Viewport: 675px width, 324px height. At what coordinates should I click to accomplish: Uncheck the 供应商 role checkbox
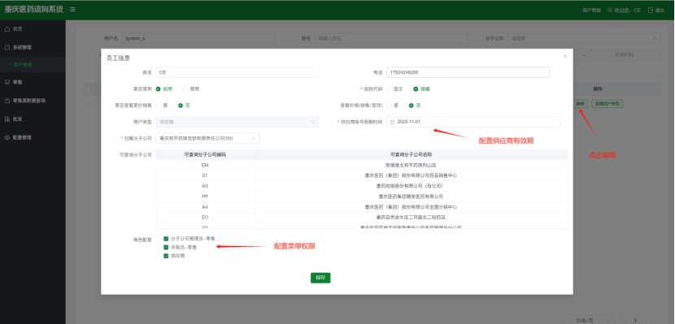pyautogui.click(x=166, y=256)
